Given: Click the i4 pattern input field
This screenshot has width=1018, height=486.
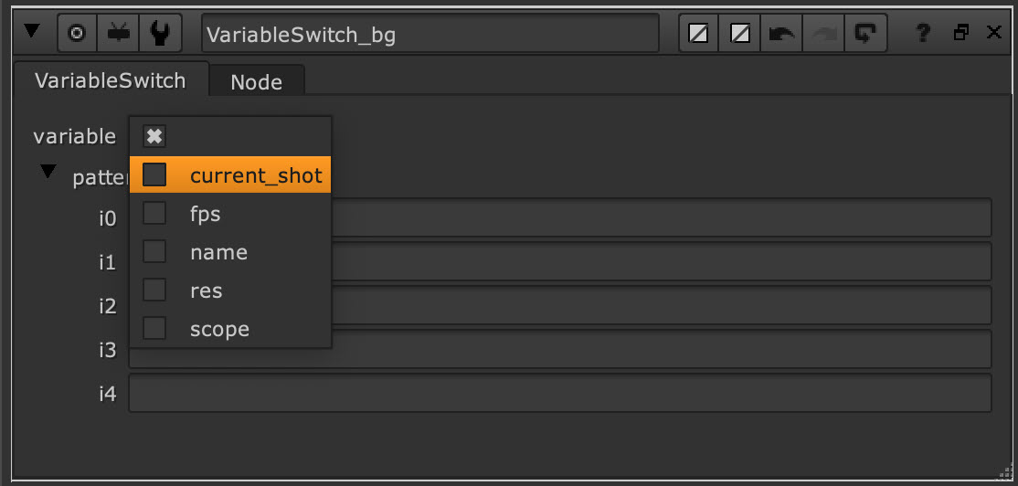Looking at the screenshot, I should pos(559,393).
